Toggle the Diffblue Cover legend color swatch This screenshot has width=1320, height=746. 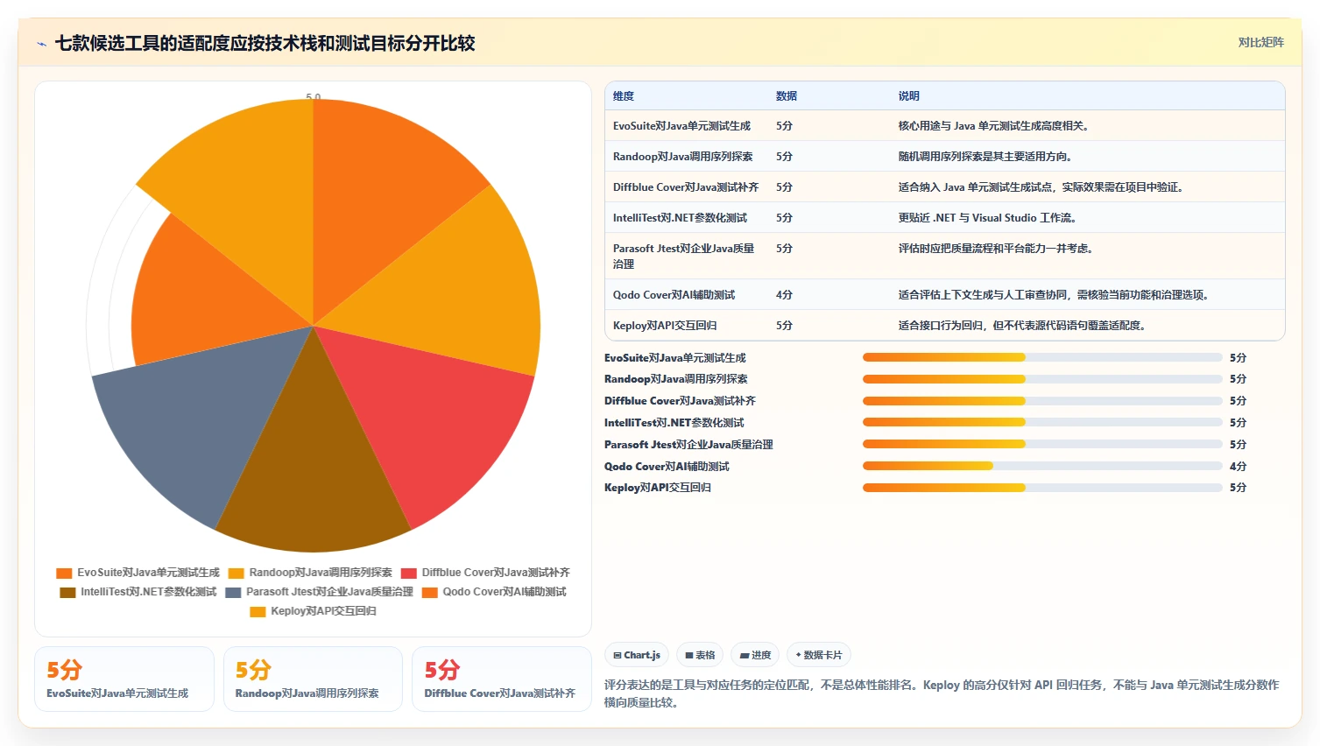click(x=408, y=573)
